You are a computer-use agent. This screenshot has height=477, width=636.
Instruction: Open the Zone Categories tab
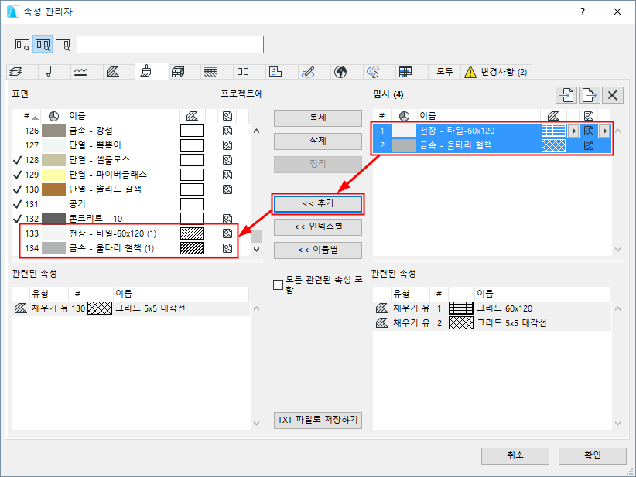[x=275, y=72]
